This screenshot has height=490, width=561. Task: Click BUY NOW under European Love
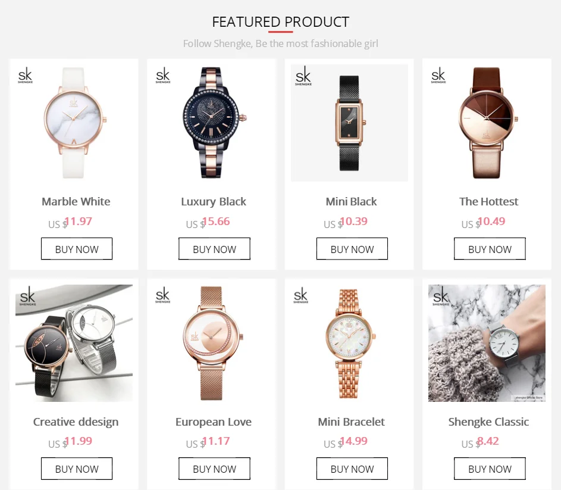click(214, 469)
